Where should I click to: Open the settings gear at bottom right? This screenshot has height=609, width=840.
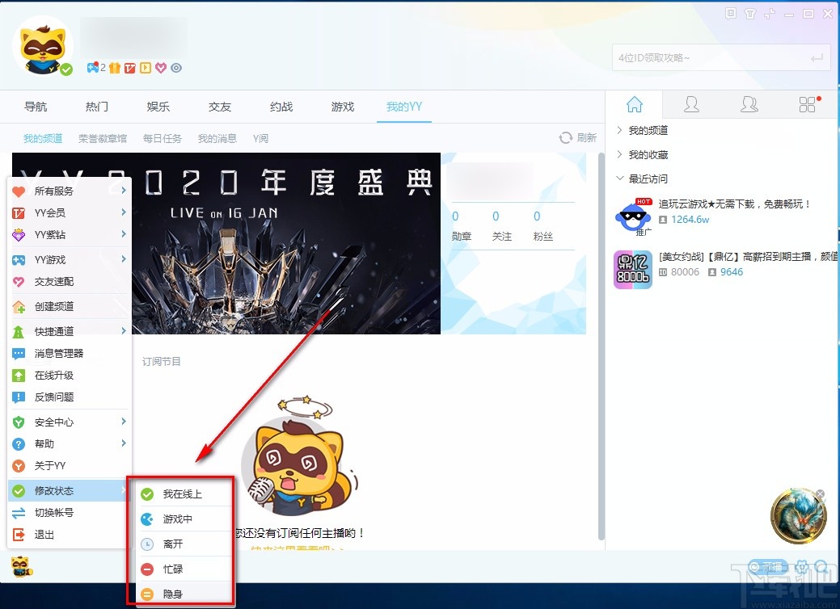pos(801,566)
